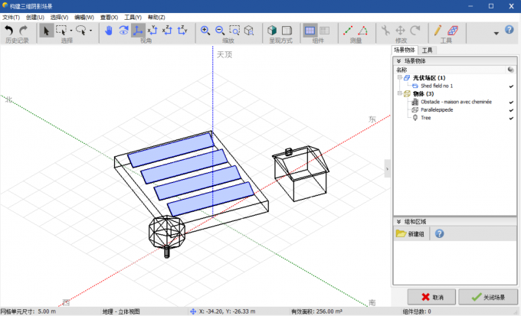Open the 工具 menu in menu bar

[133, 18]
